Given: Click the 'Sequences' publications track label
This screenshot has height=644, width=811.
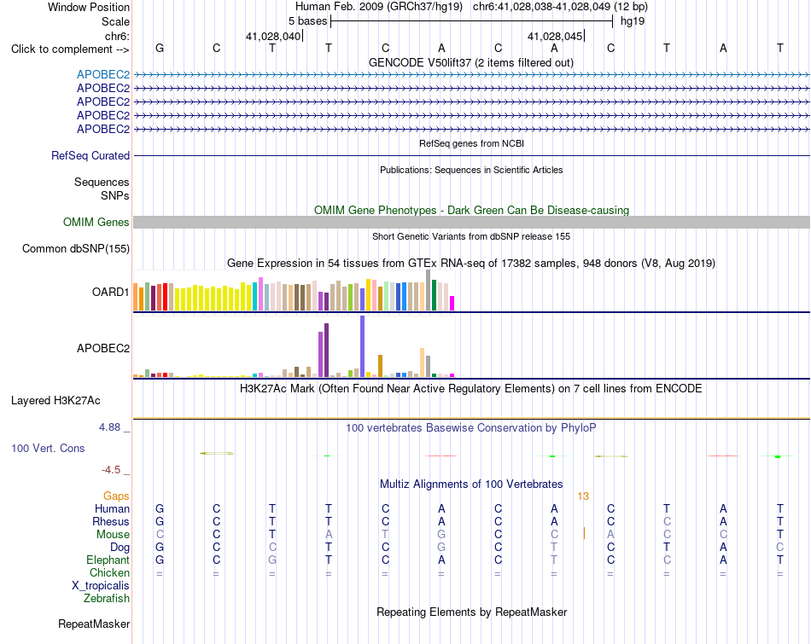Looking at the screenshot, I should [x=102, y=182].
